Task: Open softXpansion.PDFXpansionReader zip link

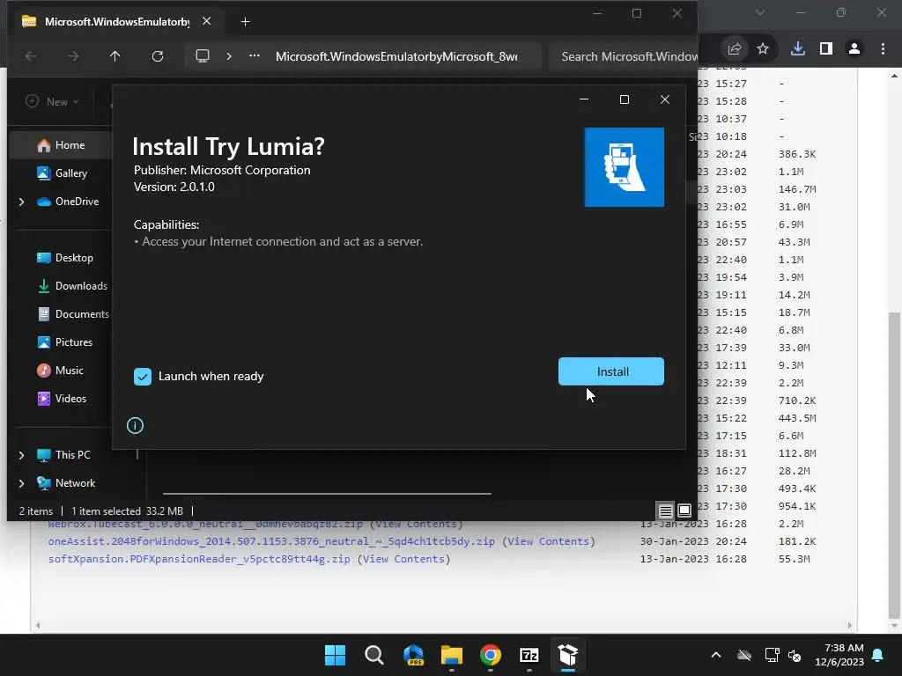Action: coord(198,559)
